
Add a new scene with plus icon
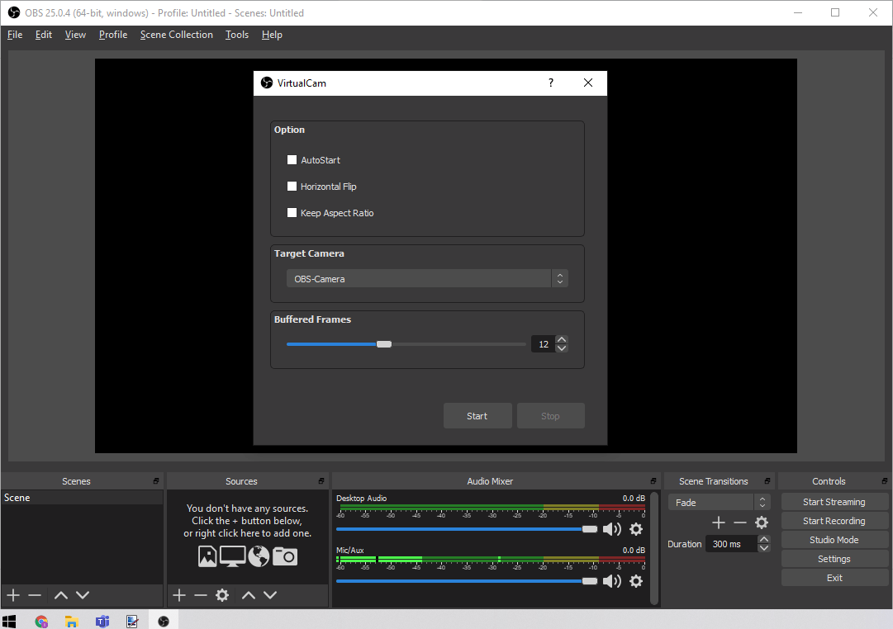13,595
